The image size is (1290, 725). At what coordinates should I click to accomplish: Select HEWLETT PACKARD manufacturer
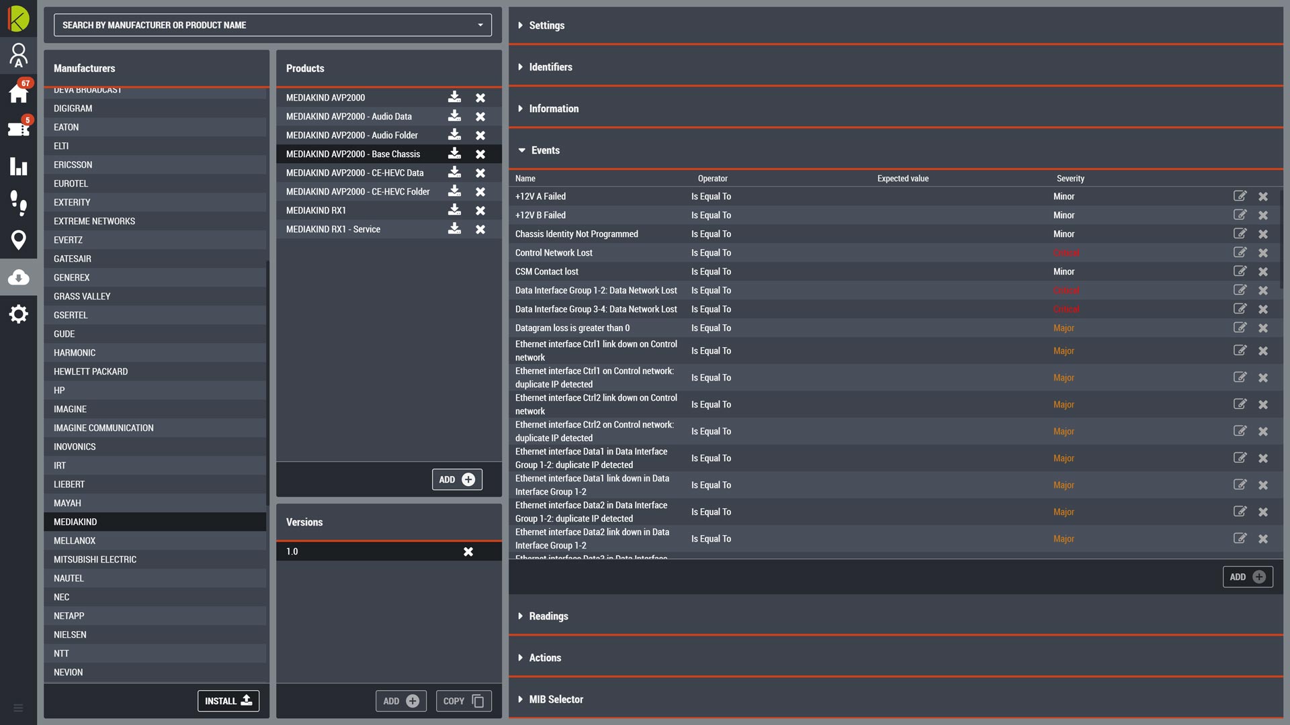point(155,371)
